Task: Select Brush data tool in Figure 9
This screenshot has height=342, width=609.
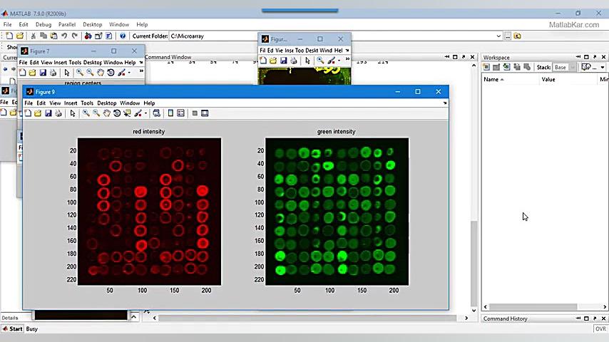Action: [138, 113]
